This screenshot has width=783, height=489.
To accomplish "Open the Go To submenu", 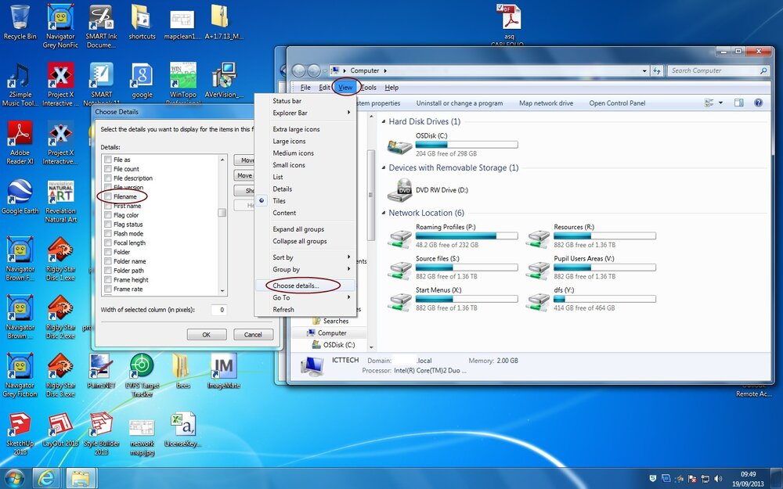I will coord(305,297).
